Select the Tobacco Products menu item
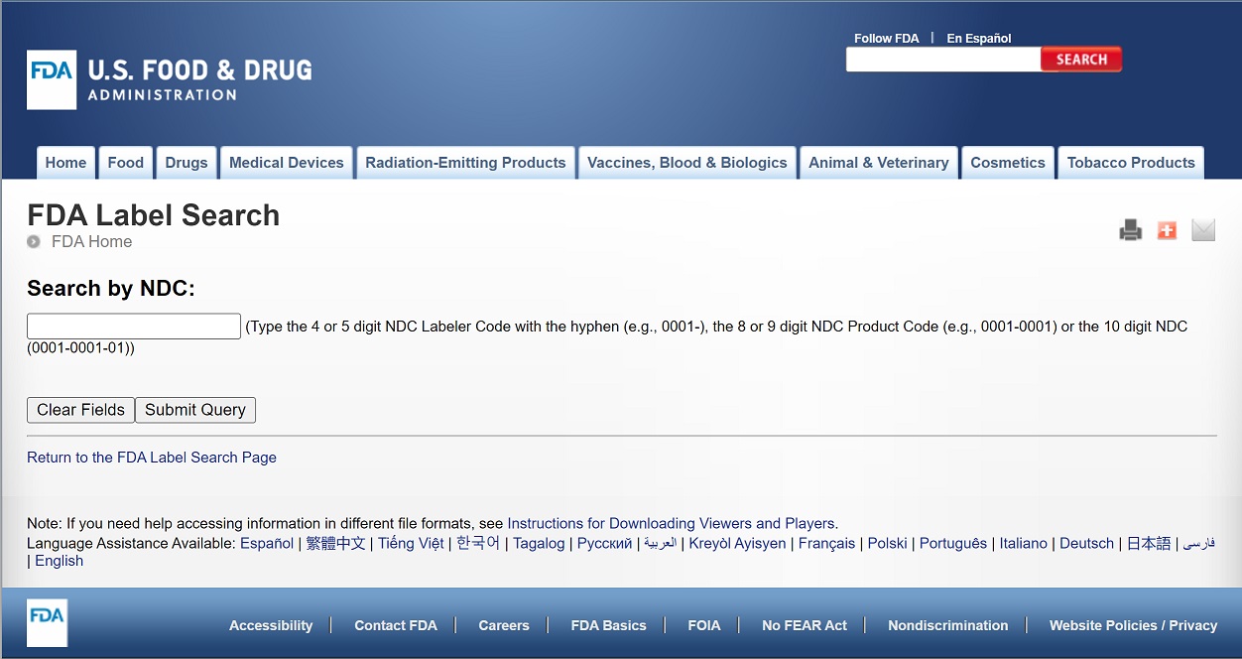This screenshot has height=659, width=1242. click(x=1130, y=162)
